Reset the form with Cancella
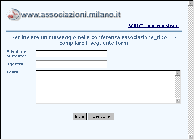This screenshot has height=140, width=194. coord(101,117)
